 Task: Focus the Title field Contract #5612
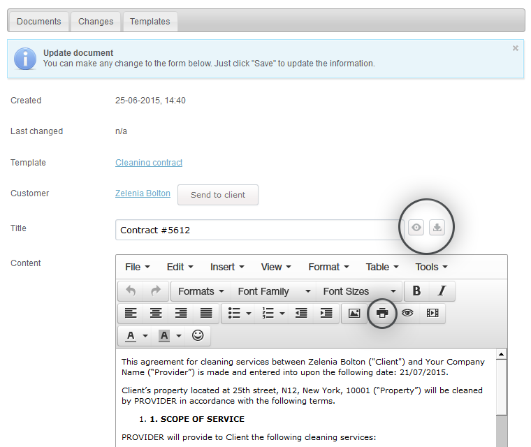[259, 230]
